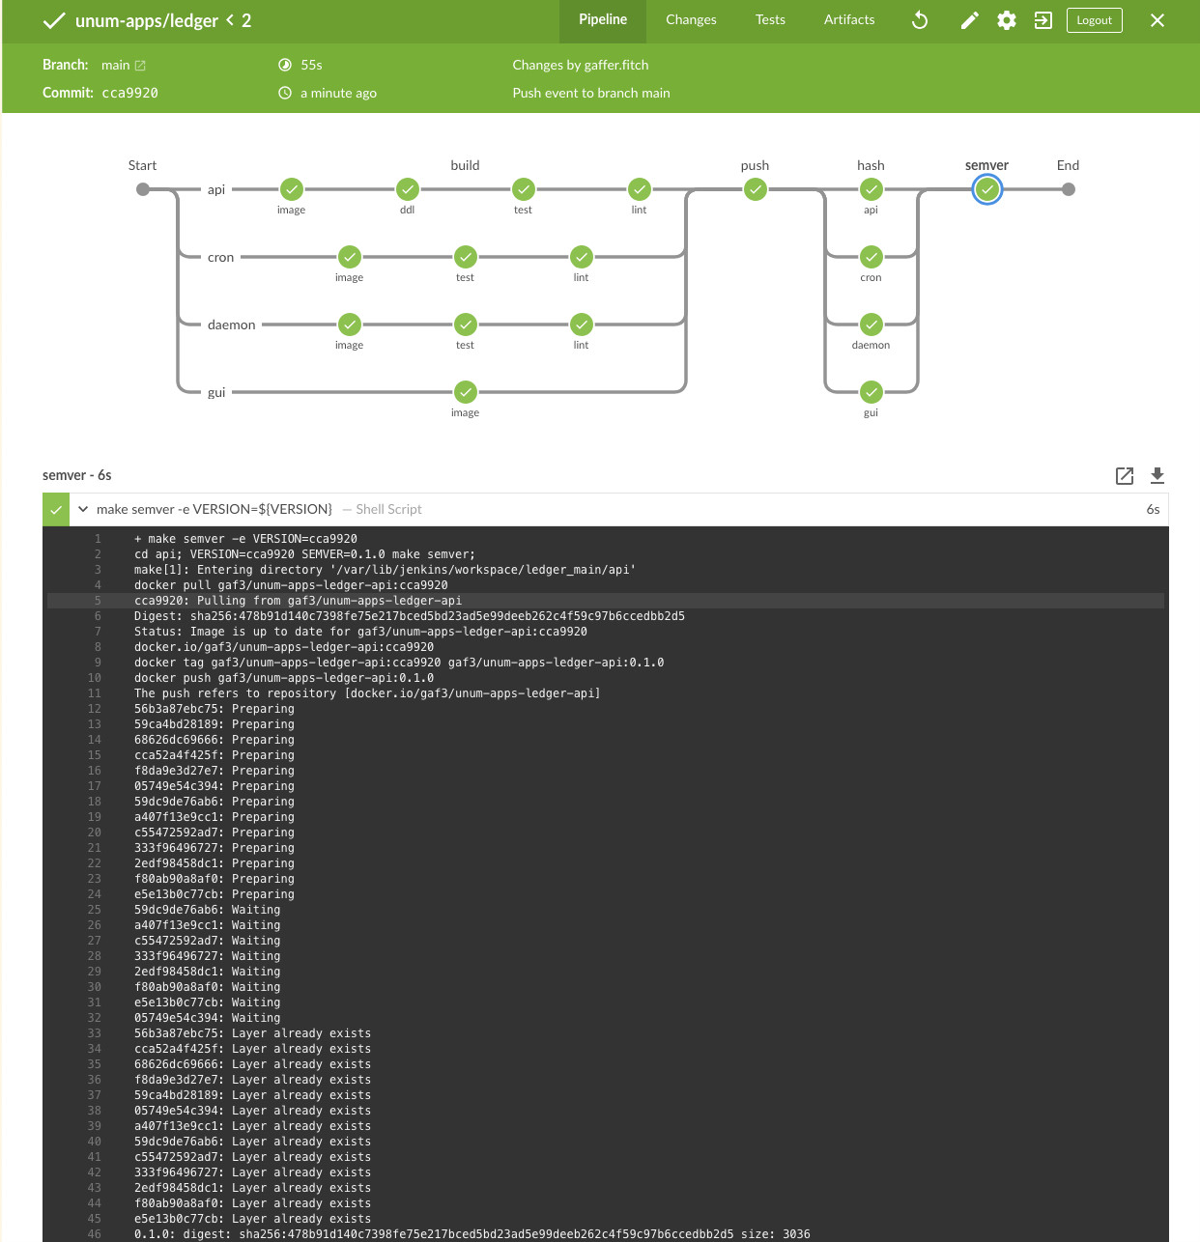
Task: Click the 'semver - 6s' heading
Action: pyautogui.click(x=77, y=475)
